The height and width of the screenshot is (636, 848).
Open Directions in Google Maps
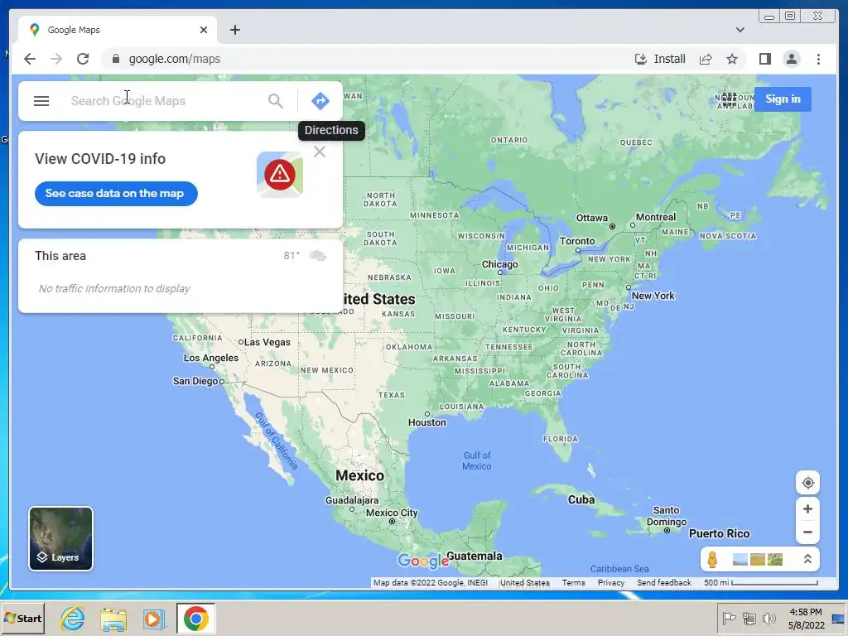click(x=320, y=100)
